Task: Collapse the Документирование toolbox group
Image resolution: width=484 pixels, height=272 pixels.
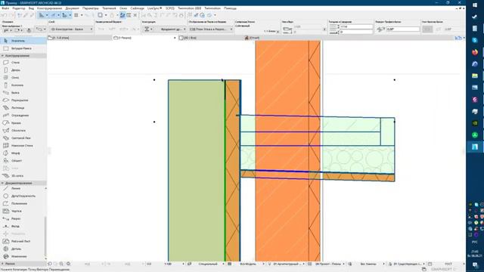Action: click(x=23, y=183)
